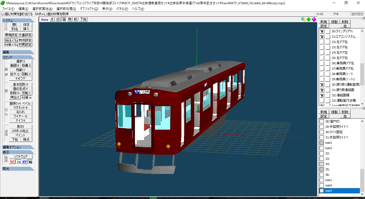Click the 保存 save button
The width and height of the screenshot is (365, 199).
26,25
